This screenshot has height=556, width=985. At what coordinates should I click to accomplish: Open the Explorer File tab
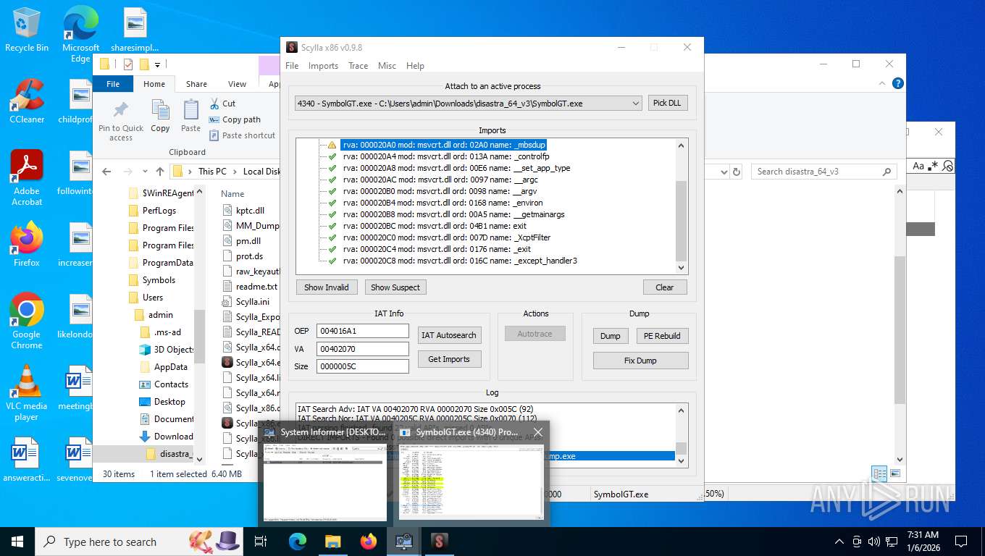coord(113,84)
